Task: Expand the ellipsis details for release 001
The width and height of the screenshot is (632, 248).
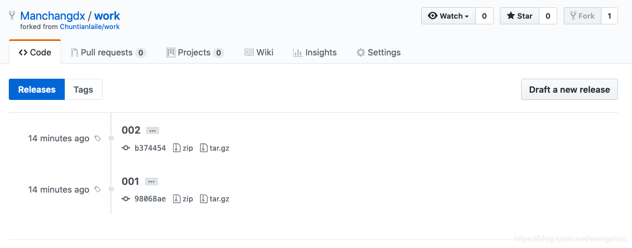Action: [151, 182]
